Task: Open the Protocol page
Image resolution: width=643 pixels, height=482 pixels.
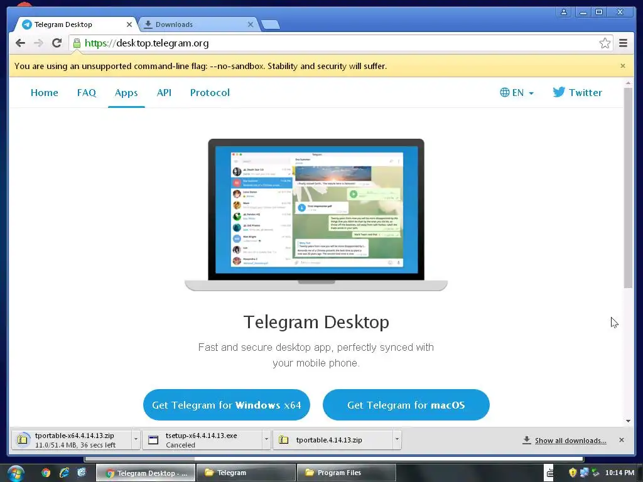Action: pyautogui.click(x=210, y=93)
